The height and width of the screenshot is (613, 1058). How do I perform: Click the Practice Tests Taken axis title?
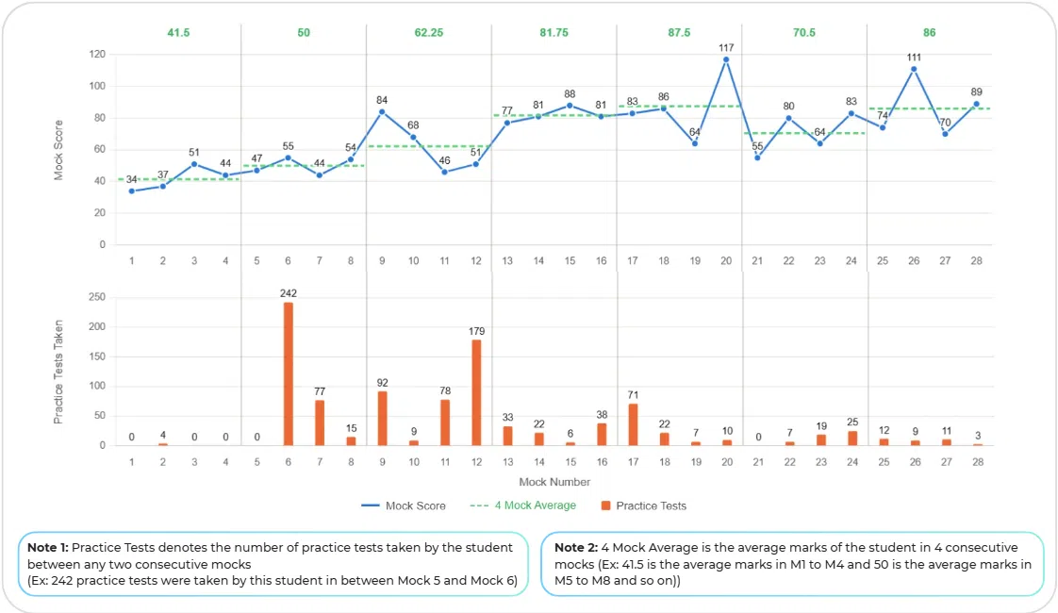coord(58,372)
